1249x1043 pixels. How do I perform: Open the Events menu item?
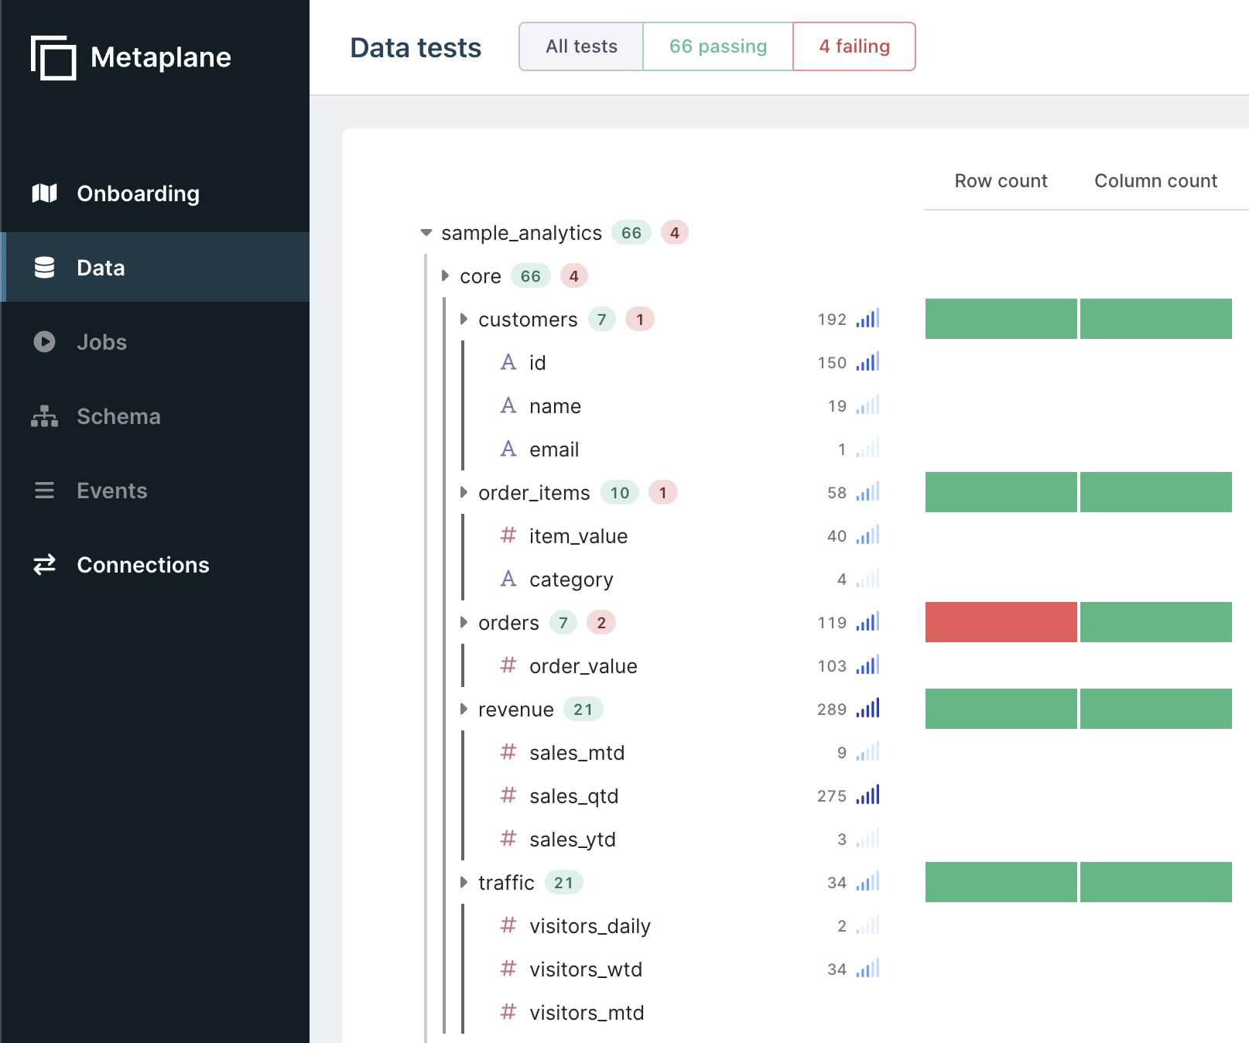tap(155, 491)
